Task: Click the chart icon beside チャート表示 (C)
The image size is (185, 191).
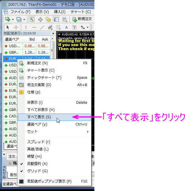Action: point(21,70)
